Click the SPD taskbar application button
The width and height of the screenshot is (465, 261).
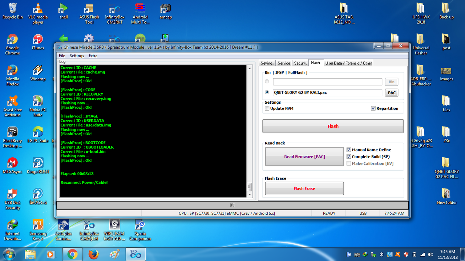(x=136, y=254)
